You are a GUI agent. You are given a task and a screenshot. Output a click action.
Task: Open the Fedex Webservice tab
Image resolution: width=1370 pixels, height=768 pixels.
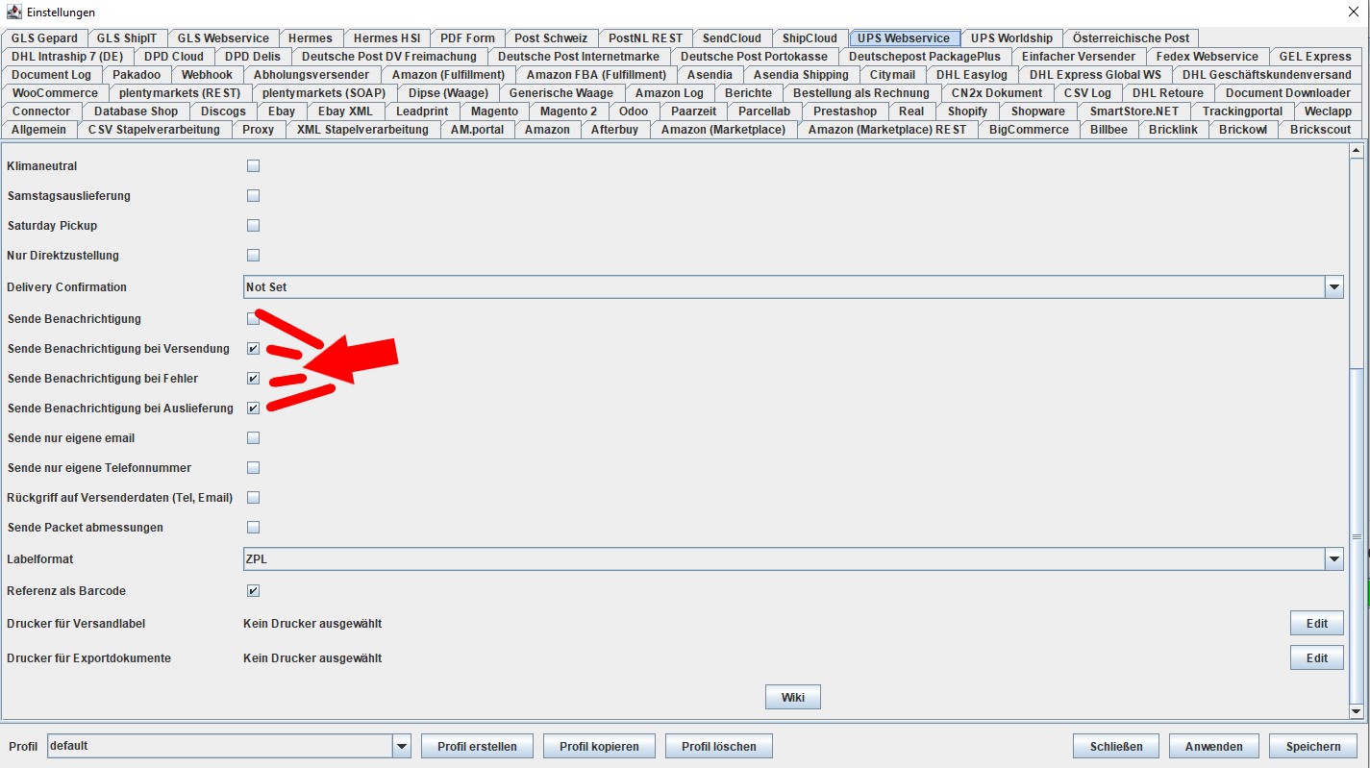point(1207,57)
